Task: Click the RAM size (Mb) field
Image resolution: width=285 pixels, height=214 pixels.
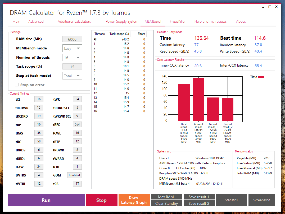Action: (72, 39)
